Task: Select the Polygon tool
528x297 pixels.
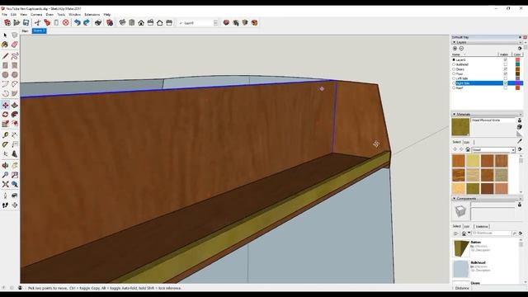Action: pos(15,75)
